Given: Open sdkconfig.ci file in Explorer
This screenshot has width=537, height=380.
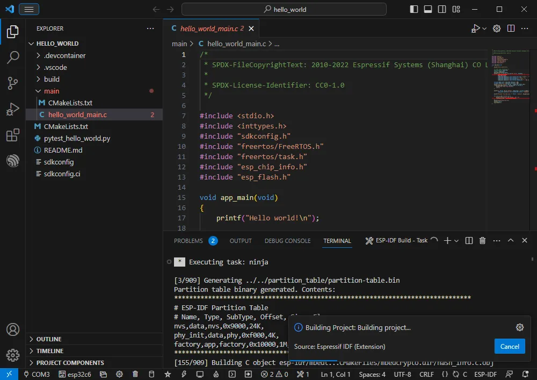Looking at the screenshot, I should click(x=62, y=174).
